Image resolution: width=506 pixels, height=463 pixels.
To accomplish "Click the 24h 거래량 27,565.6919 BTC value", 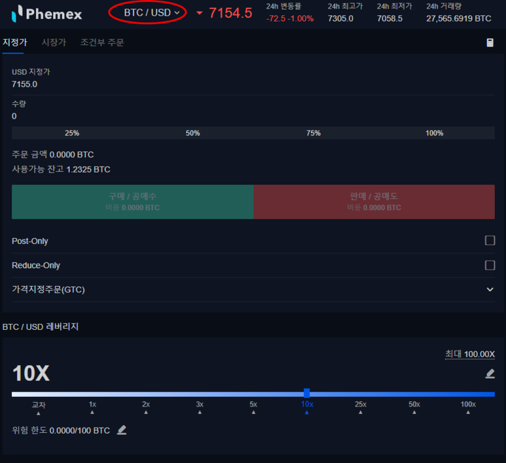I will (459, 19).
